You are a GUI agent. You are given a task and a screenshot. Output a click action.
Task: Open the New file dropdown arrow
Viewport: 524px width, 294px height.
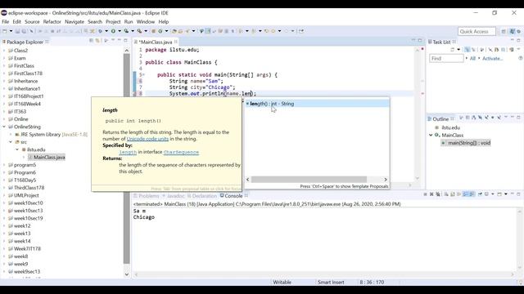11,31
